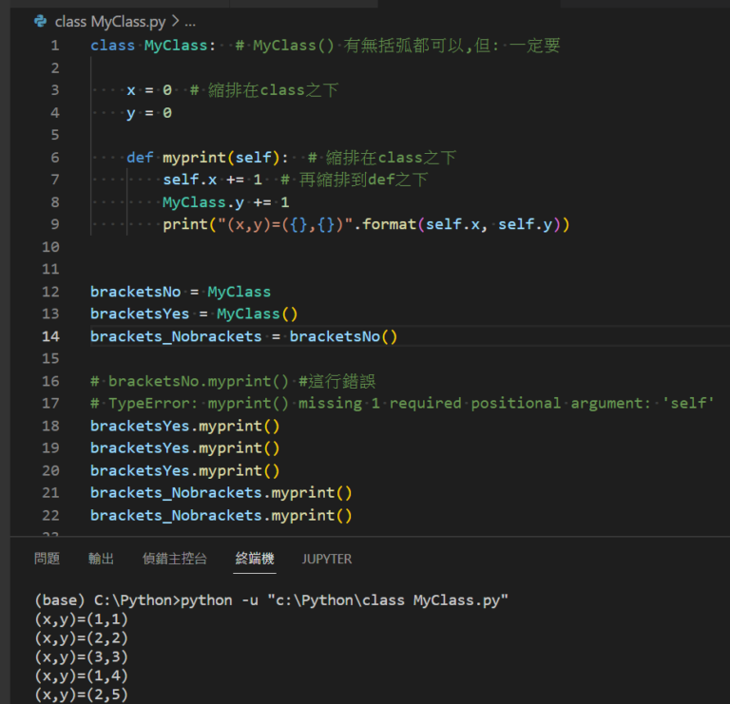Click the Python file icon in the breadcrumb
Viewport: 730px width, 704px height.
(40, 21)
